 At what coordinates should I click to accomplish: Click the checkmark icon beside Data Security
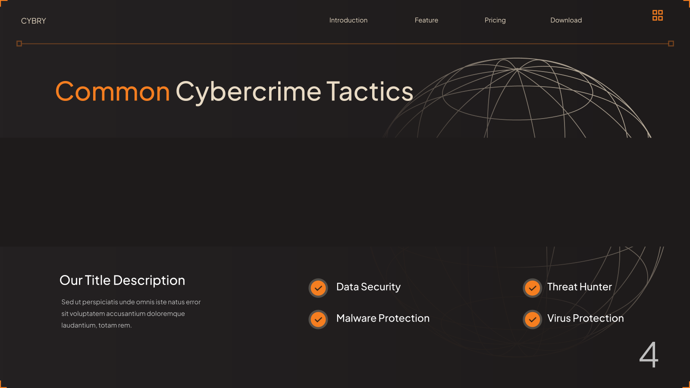(x=318, y=288)
